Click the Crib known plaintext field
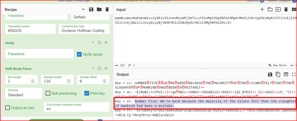Viewport: 297px width, 121px height. click(x=77, y=109)
